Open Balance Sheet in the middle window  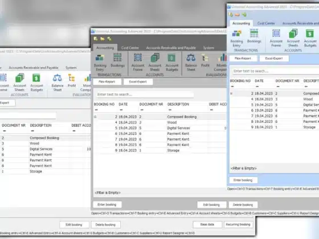[191, 62]
